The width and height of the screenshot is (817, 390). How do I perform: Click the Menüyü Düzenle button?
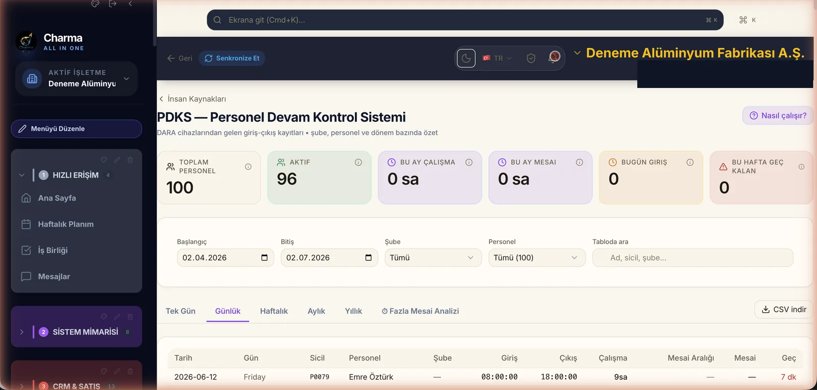[x=77, y=129]
